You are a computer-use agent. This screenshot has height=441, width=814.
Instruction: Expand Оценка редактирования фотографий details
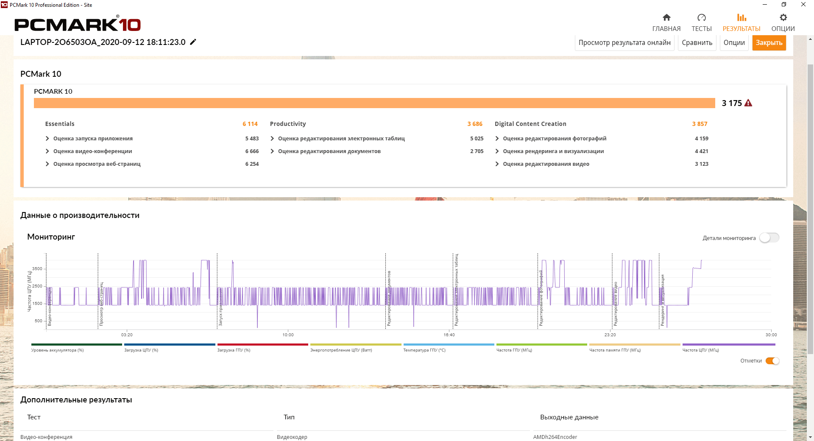(497, 139)
